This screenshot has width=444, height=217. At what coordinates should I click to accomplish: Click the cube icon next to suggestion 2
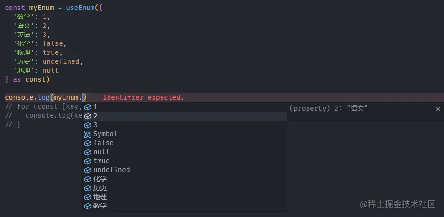pos(88,116)
